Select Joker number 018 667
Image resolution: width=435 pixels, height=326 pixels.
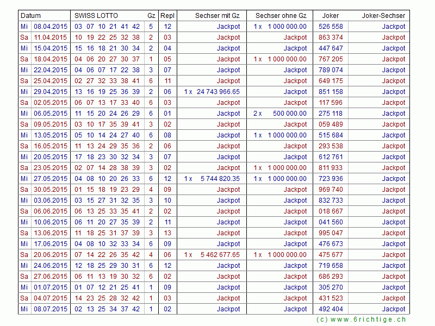coord(331,211)
